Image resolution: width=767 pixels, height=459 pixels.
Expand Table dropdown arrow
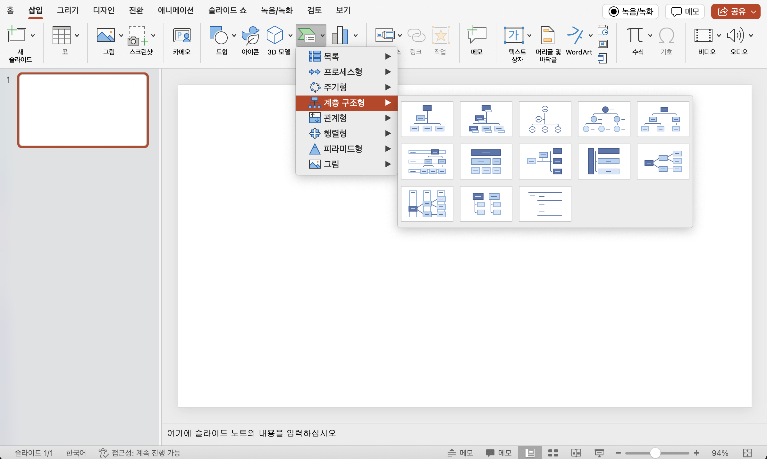(77, 35)
